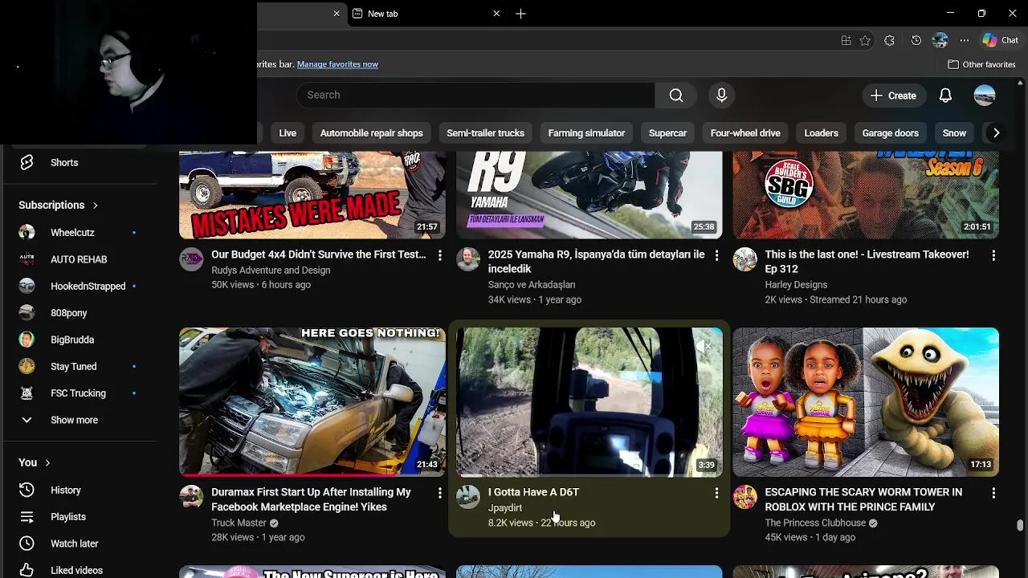Play the Roblox worm tower thumbnail
The width and height of the screenshot is (1028, 578).
tap(866, 402)
